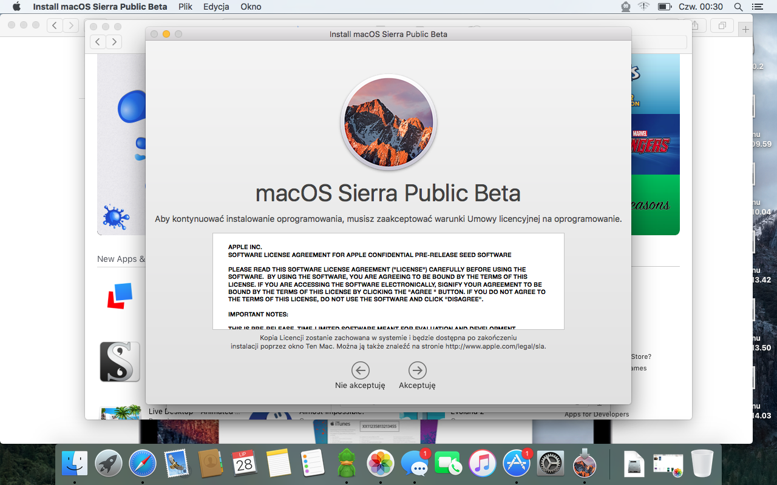
Task: Click the Share button in Safari toolbar
Action: pos(696,25)
